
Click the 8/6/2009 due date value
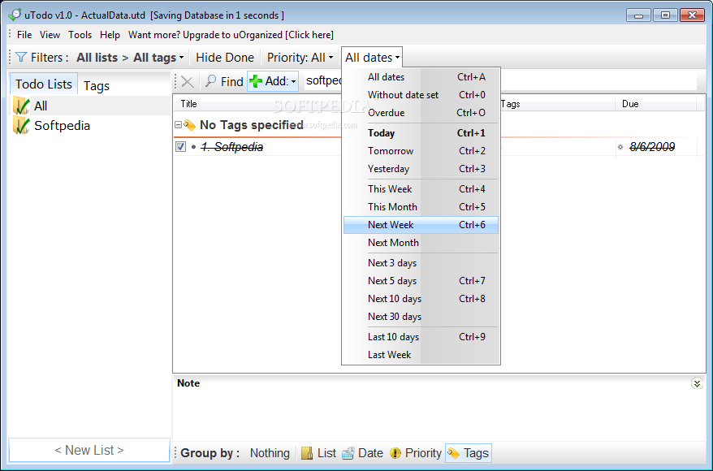pos(652,147)
